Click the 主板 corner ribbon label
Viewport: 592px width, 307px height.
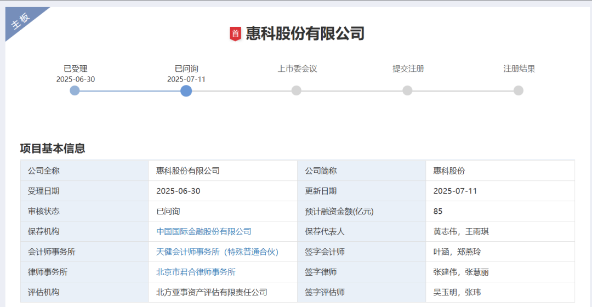pos(20,21)
